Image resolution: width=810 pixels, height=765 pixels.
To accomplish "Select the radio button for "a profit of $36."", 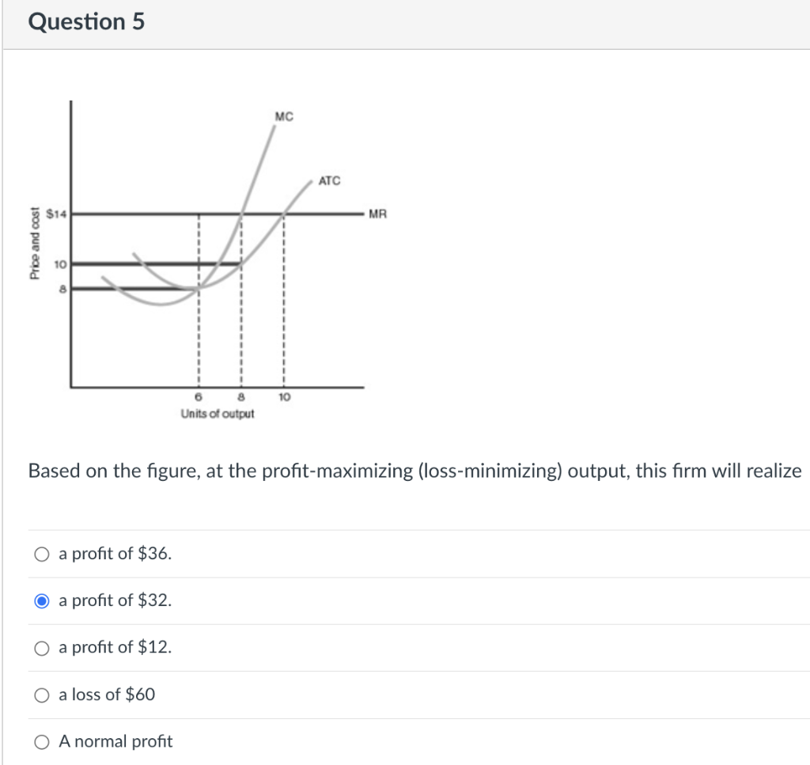I will [40, 554].
